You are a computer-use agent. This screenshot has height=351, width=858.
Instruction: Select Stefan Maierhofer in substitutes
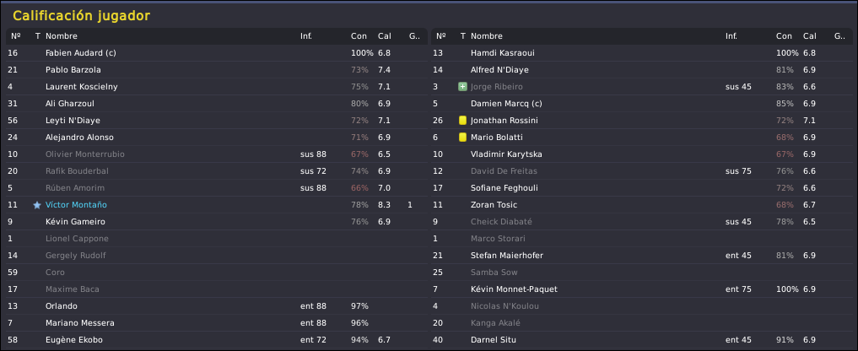tap(507, 255)
